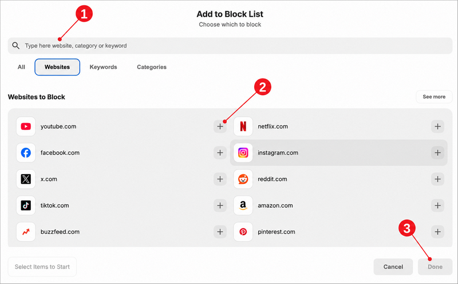This screenshot has height=284, width=458.
Task: Click the Add to Block List title
Action: coord(230,14)
